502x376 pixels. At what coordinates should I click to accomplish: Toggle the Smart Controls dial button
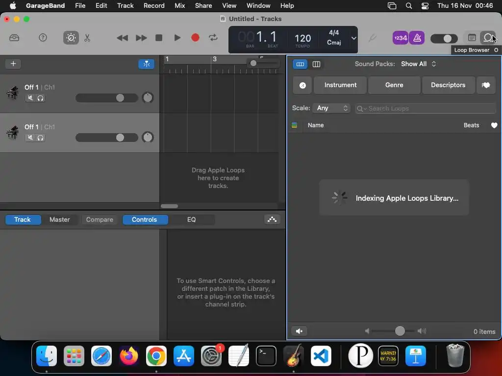71,38
